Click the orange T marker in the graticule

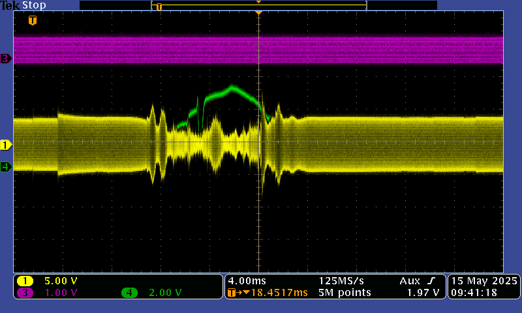(x=32, y=20)
